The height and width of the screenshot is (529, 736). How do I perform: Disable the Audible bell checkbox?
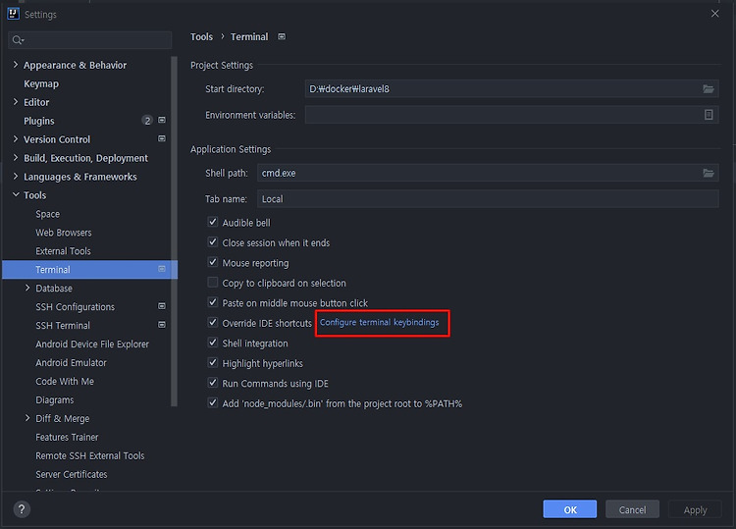tap(213, 222)
